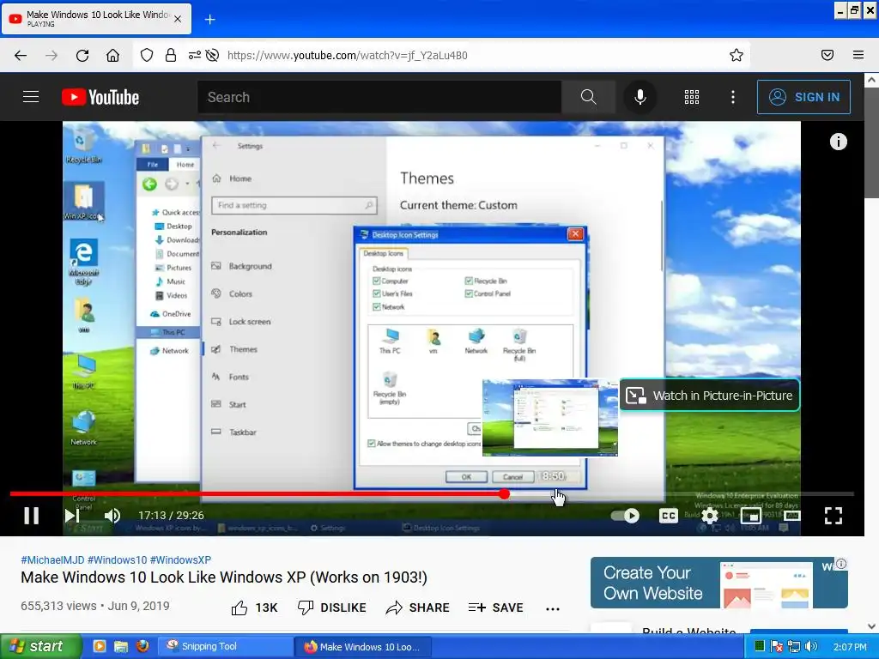Switch to Snipping Tool taskbar item
The height and width of the screenshot is (659, 879).
pyautogui.click(x=226, y=646)
